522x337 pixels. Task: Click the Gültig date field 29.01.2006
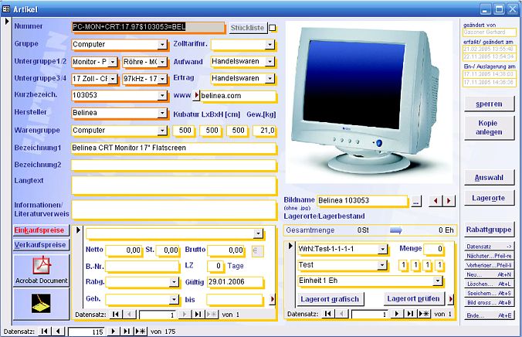point(235,282)
